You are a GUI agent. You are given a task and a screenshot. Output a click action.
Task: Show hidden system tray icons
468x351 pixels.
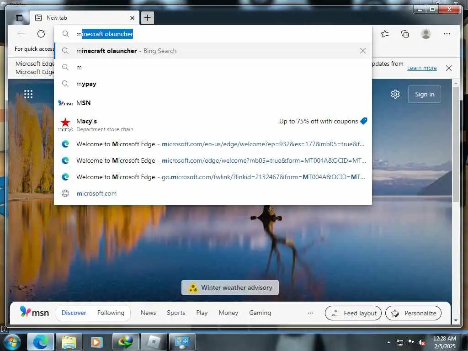point(388,342)
